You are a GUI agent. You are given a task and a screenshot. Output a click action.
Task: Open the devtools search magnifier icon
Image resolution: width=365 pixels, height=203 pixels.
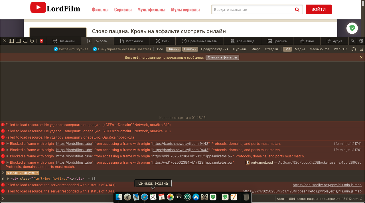(352, 41)
